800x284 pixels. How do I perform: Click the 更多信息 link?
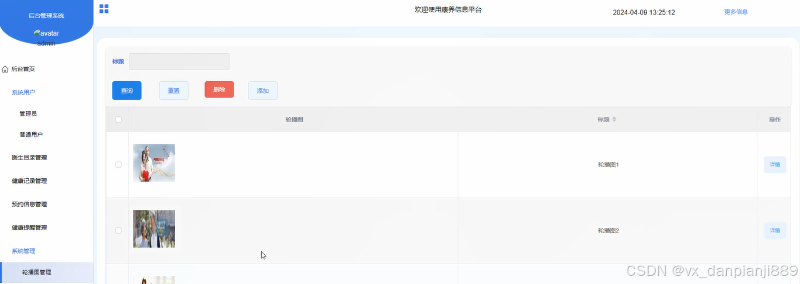tap(736, 12)
